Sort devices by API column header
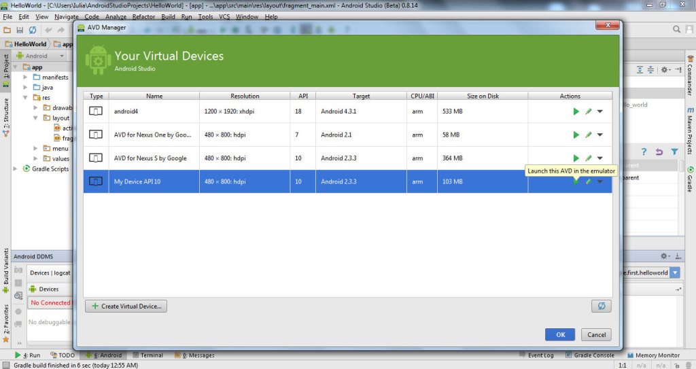Image resolution: width=696 pixels, height=369 pixels. 302,96
